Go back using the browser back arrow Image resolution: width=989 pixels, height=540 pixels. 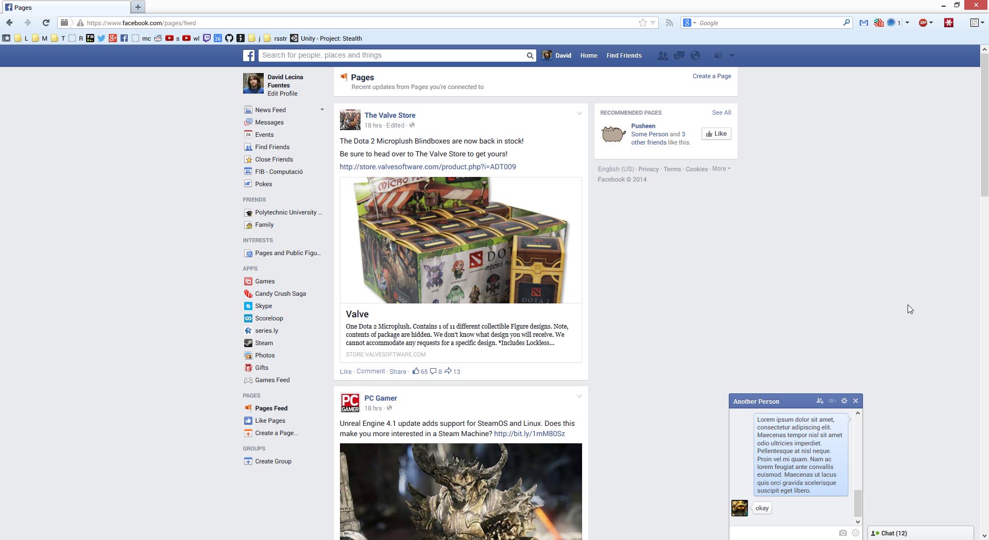9,23
